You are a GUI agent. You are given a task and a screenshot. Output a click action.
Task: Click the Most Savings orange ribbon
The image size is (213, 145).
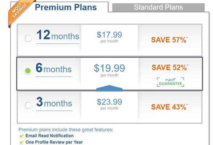pyautogui.click(x=19, y=12)
